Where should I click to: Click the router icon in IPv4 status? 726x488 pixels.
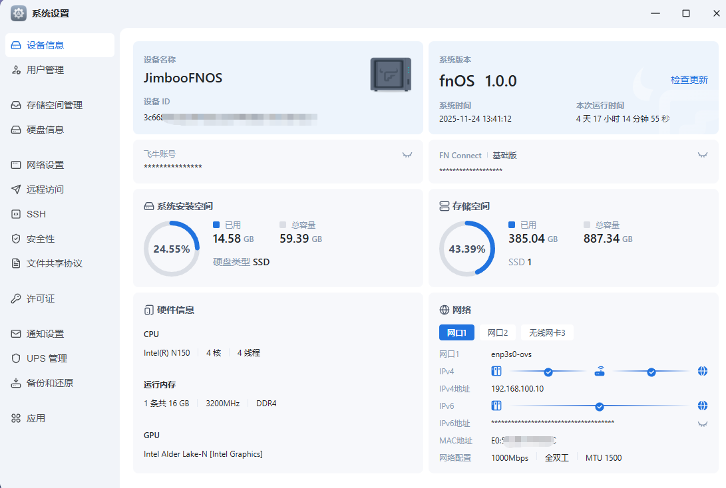point(600,372)
